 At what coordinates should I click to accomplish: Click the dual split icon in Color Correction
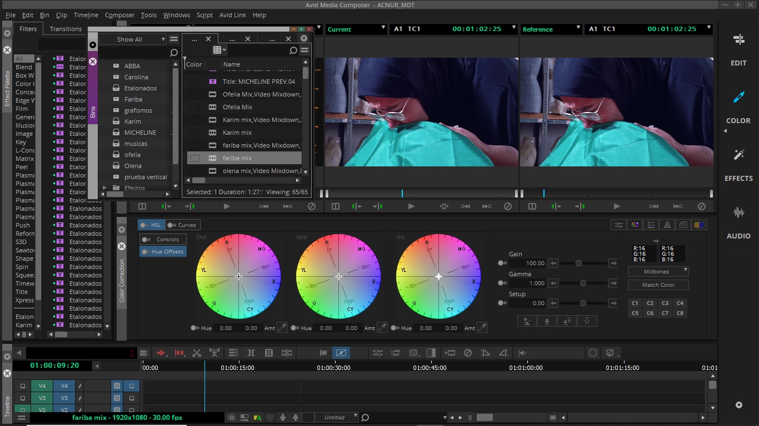point(700,225)
